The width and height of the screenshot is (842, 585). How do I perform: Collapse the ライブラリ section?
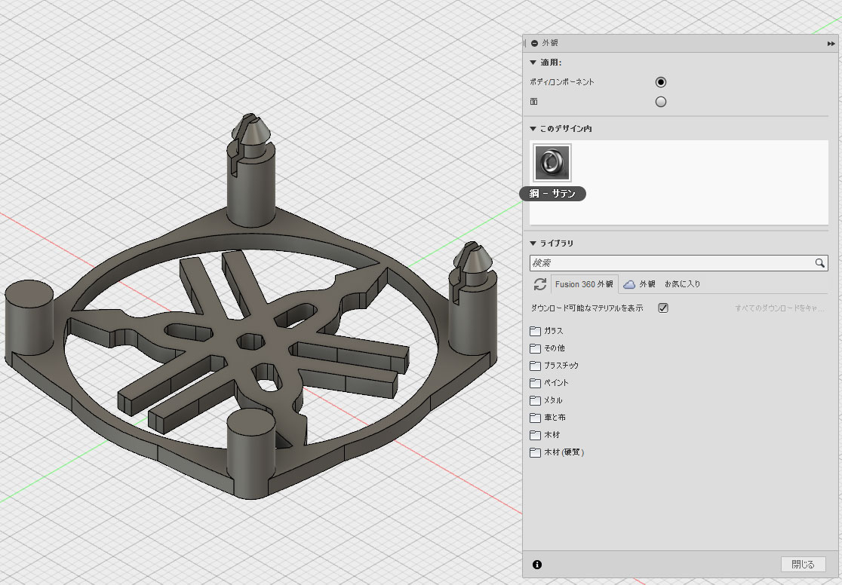(533, 243)
